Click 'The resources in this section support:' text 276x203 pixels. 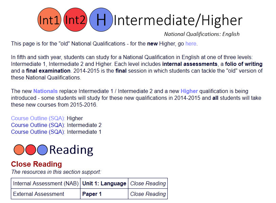(56, 172)
